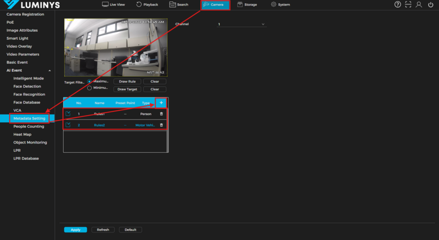Select Metadata Setting in sidebar
The width and height of the screenshot is (439, 240).
[x=30, y=118]
